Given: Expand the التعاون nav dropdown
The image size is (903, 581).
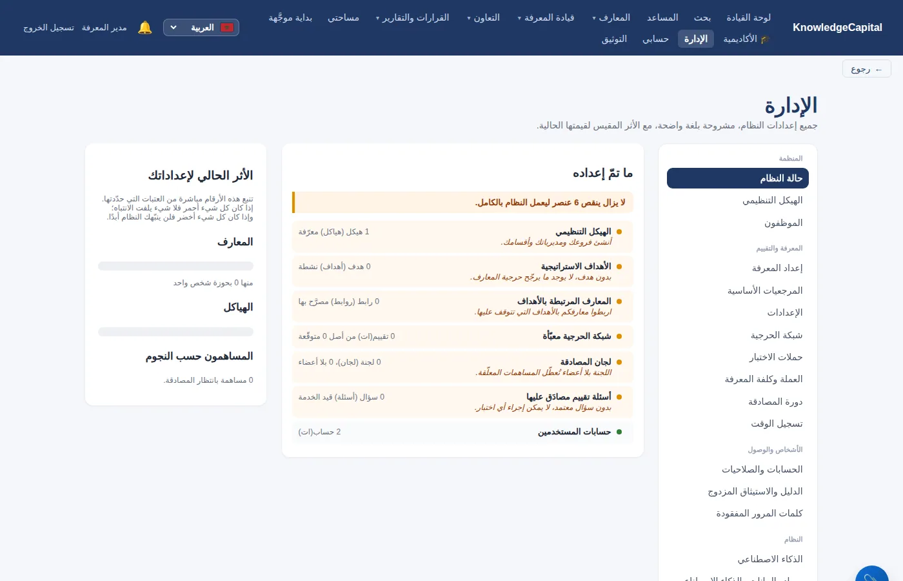Looking at the screenshot, I should (x=484, y=17).
